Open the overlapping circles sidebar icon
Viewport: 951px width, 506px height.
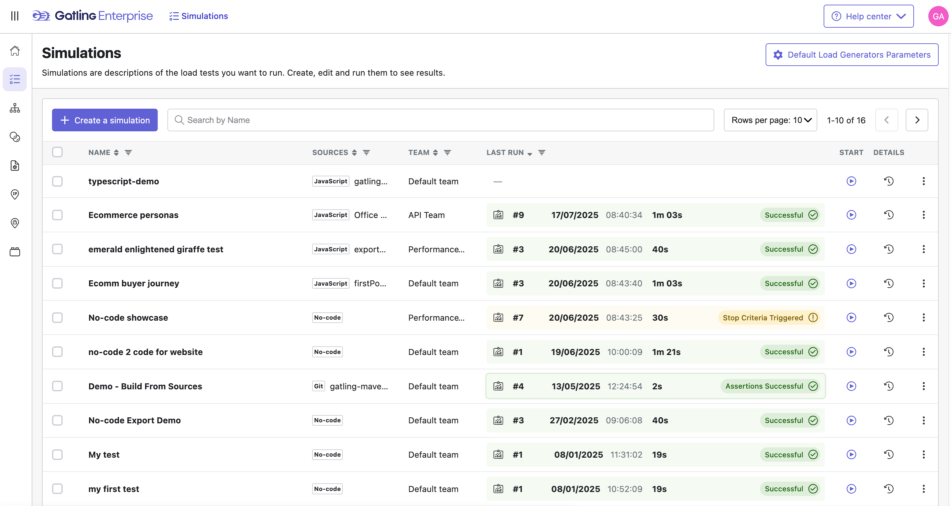pyautogui.click(x=15, y=137)
